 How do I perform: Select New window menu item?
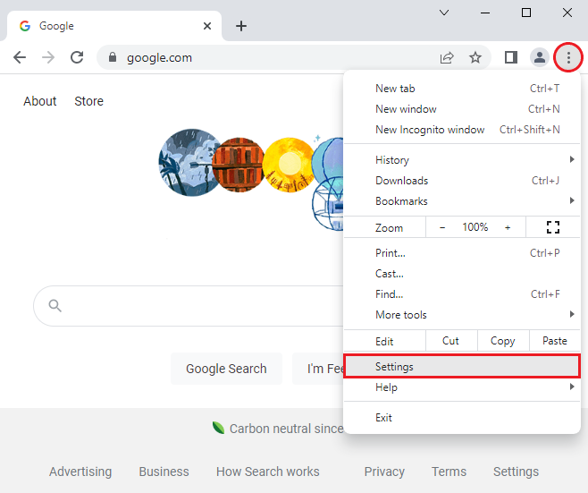[x=462, y=109]
